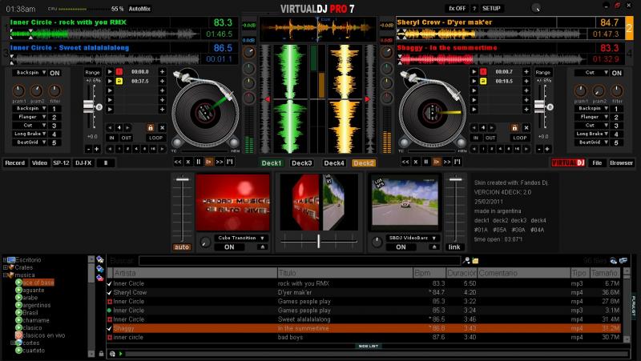Open the Browser panel tab
This screenshot has height=361, width=641.
coord(622,162)
